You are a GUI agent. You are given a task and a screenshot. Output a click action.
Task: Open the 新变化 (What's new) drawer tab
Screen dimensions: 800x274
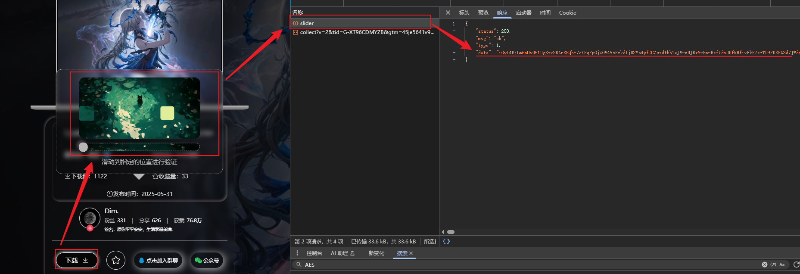coord(377,253)
